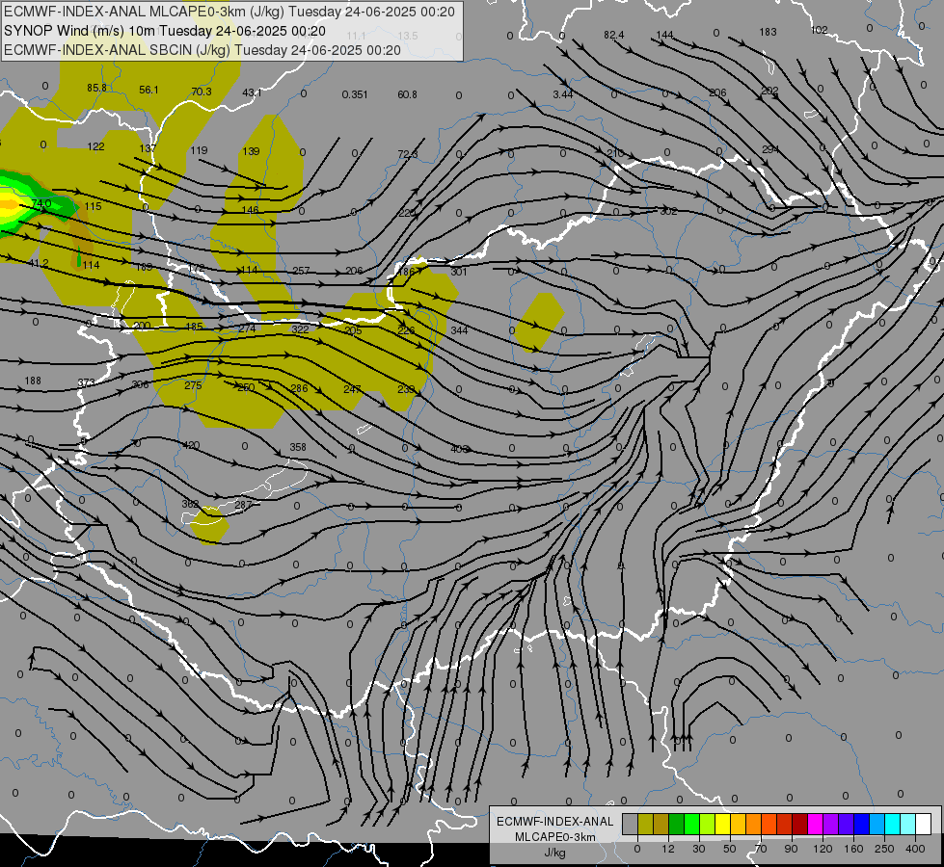Screen dimensions: 944x867
Task: Click the legend title 'ECMWF-INDEX-ANAL'
Action: pos(554,822)
